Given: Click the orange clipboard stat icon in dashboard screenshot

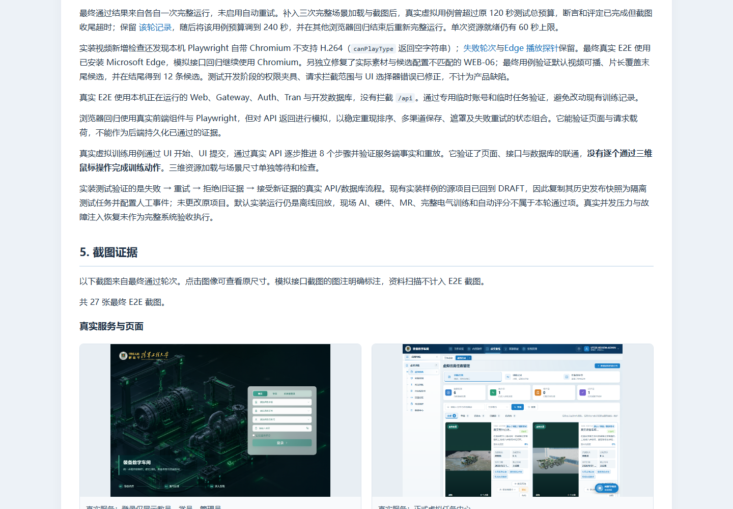Looking at the screenshot, I should click(538, 392).
